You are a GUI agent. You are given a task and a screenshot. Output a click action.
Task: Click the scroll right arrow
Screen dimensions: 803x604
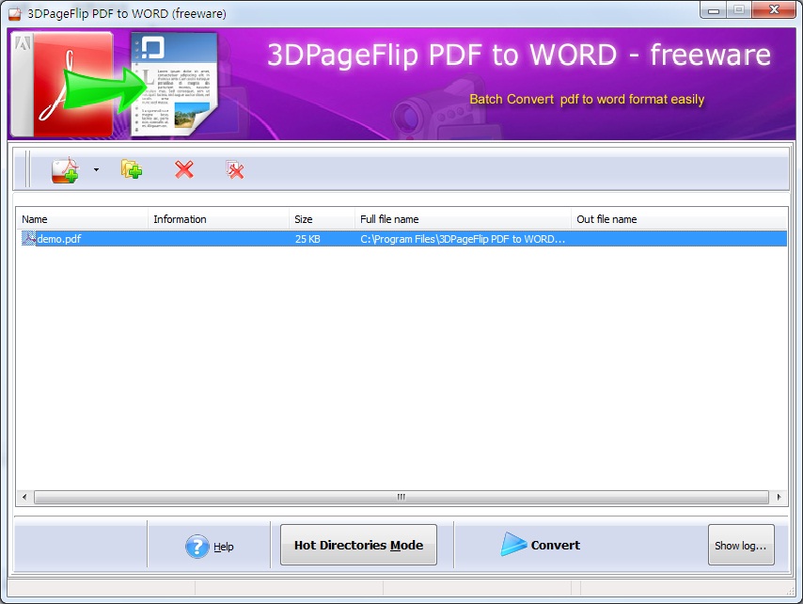tap(779, 497)
